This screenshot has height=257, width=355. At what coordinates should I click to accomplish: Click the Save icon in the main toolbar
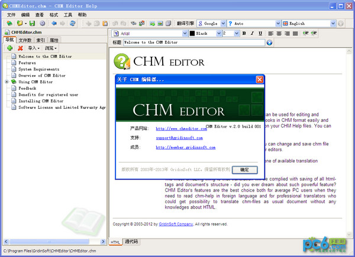(32, 24)
